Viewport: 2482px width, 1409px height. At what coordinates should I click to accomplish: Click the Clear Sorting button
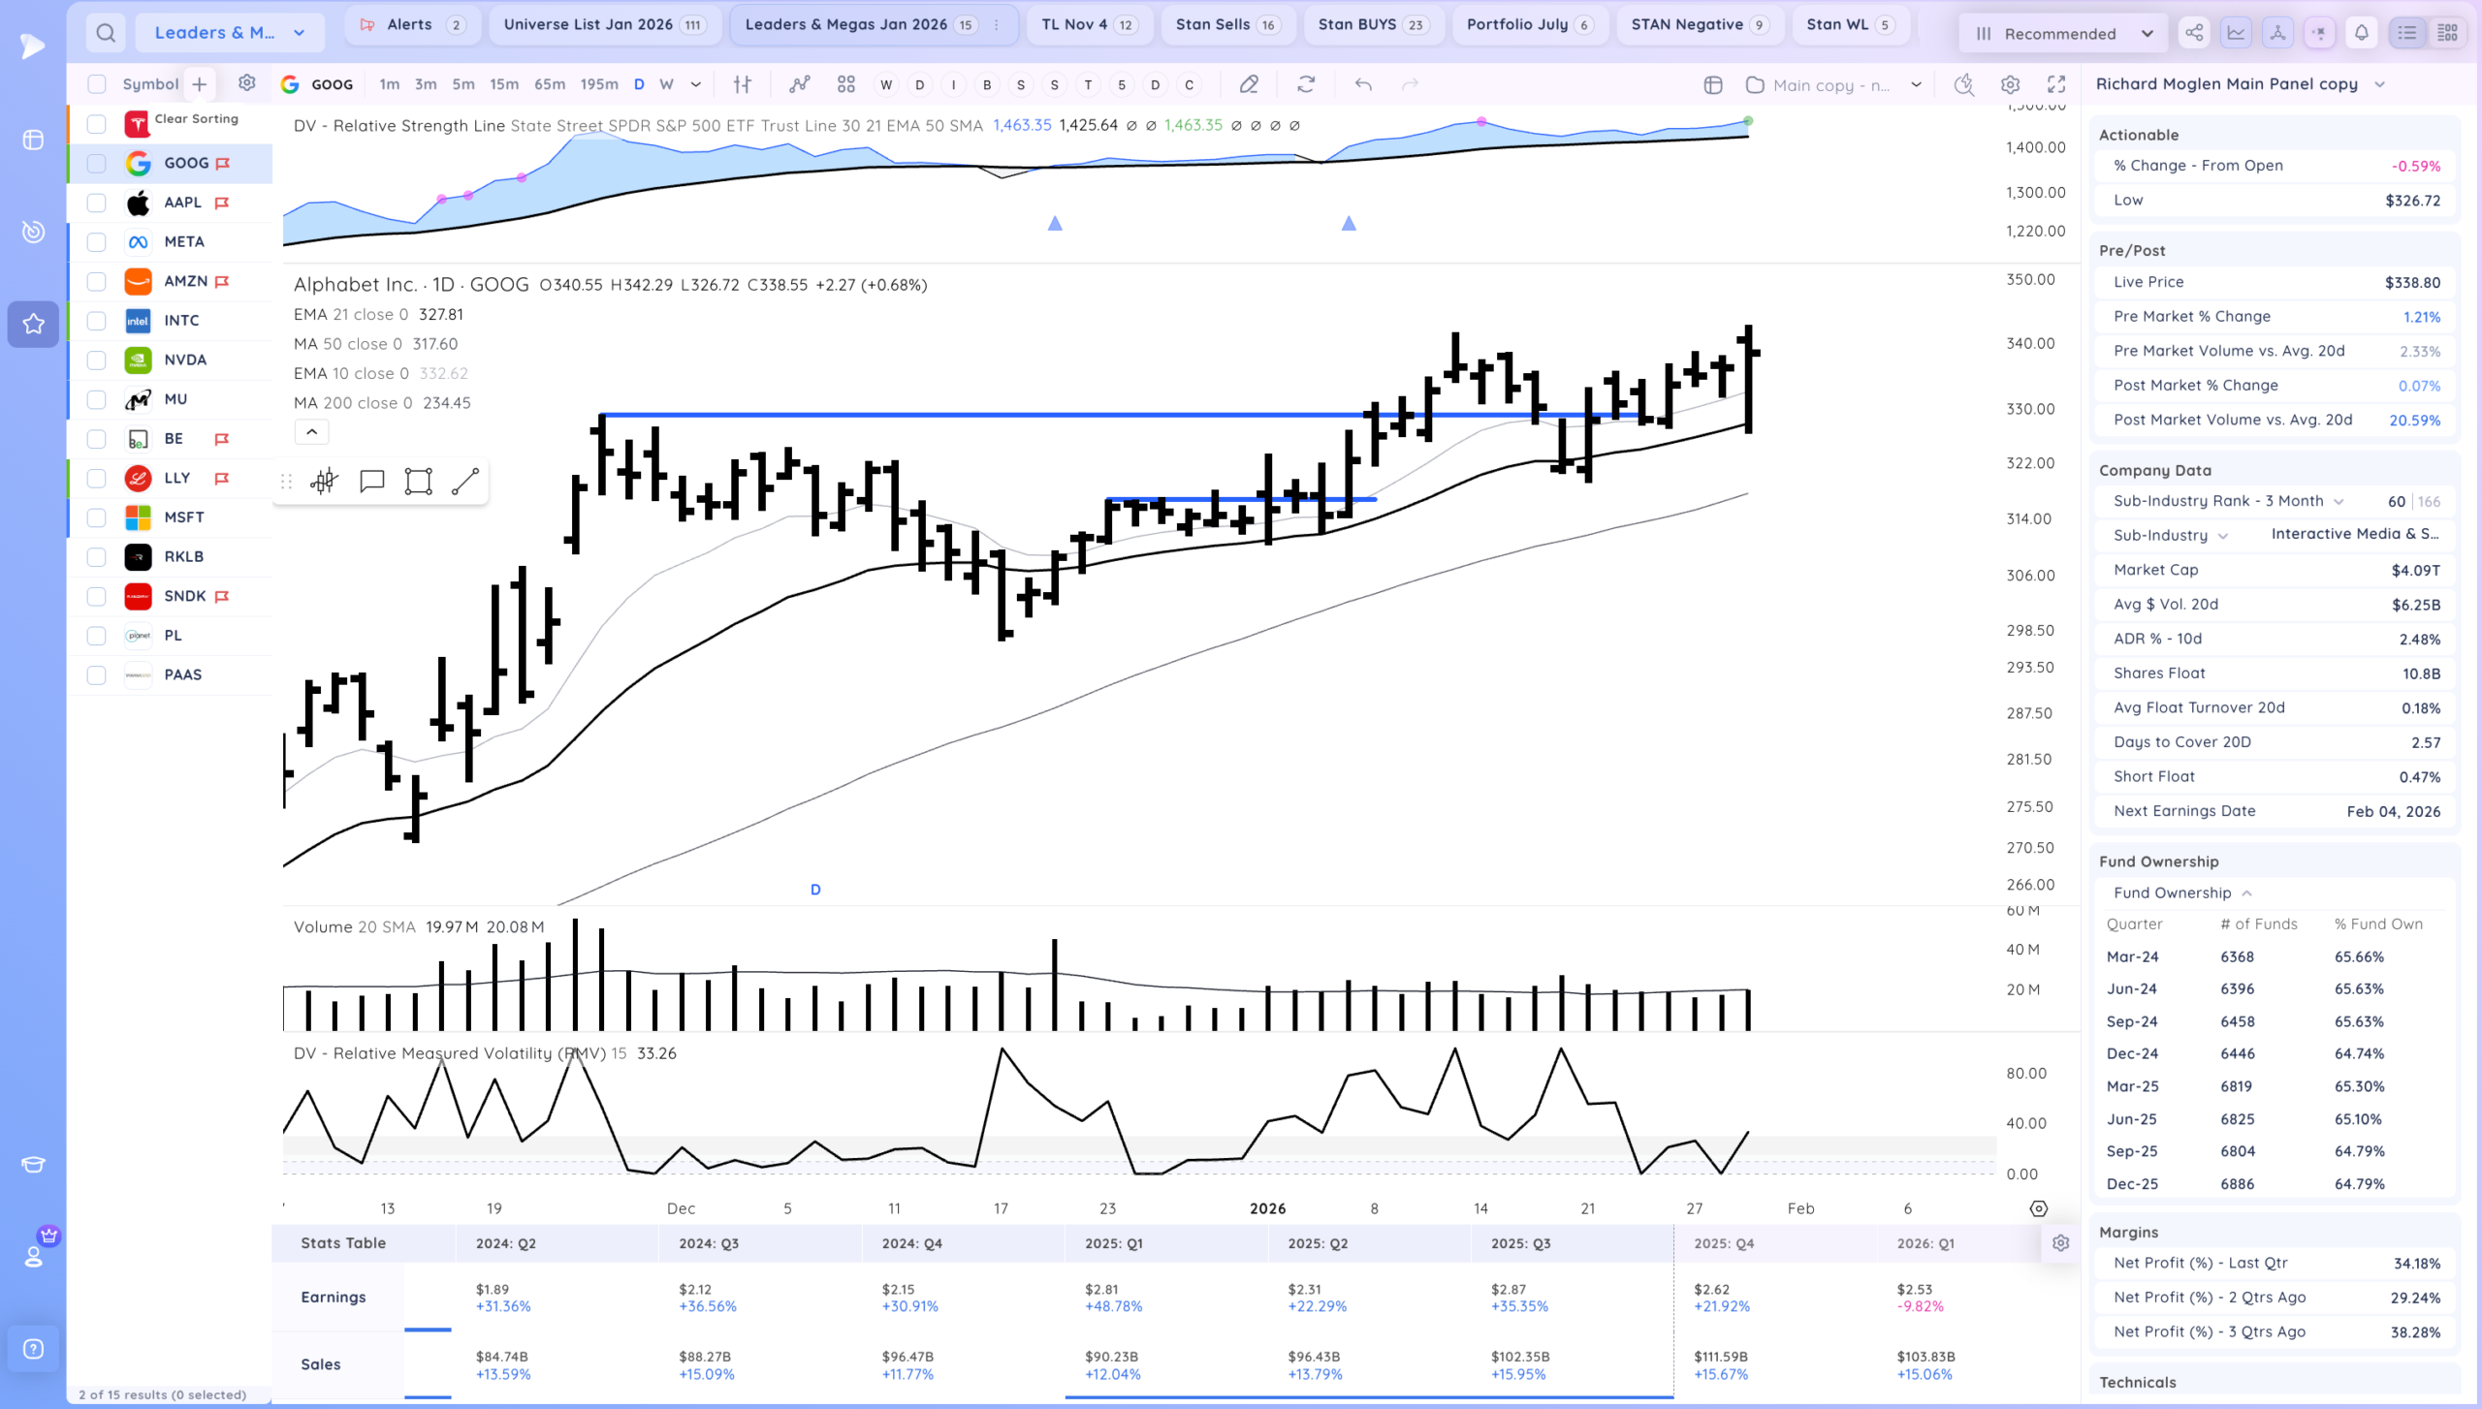tap(194, 119)
